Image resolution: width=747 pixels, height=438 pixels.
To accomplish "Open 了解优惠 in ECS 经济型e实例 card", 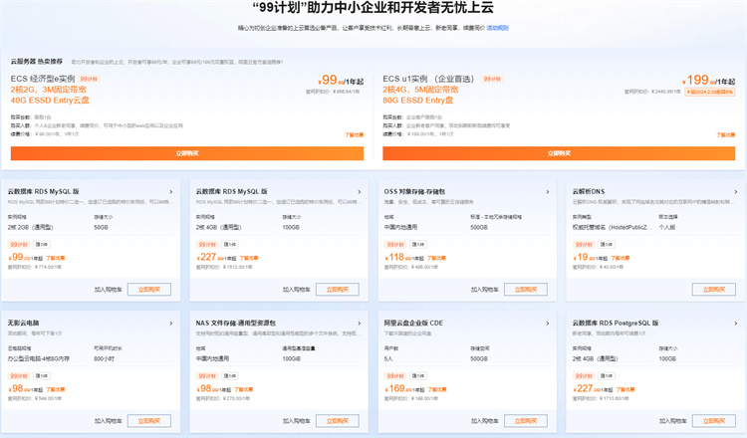I will click(x=354, y=135).
